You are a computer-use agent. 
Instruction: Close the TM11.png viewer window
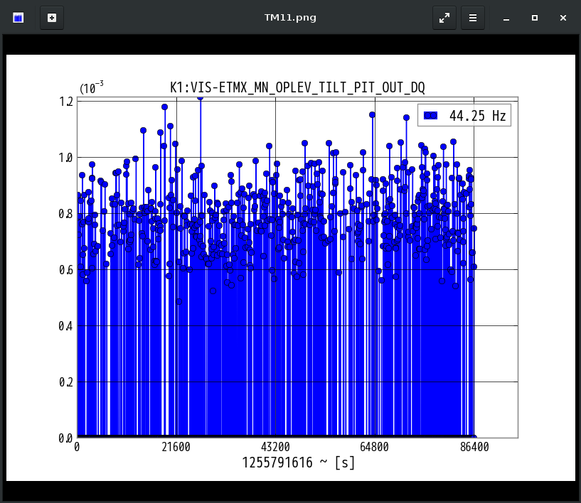pos(563,18)
